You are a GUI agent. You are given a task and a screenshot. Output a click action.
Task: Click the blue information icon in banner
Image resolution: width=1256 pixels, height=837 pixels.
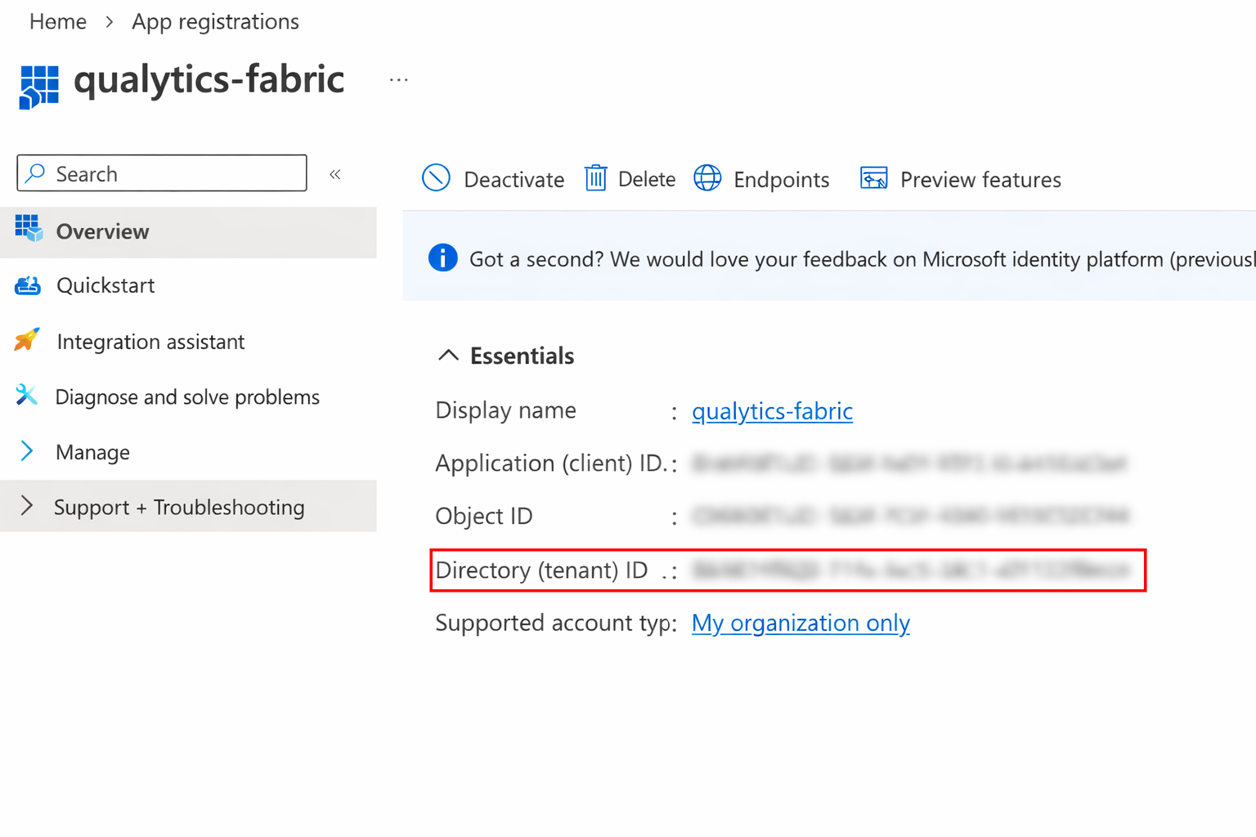(x=442, y=257)
